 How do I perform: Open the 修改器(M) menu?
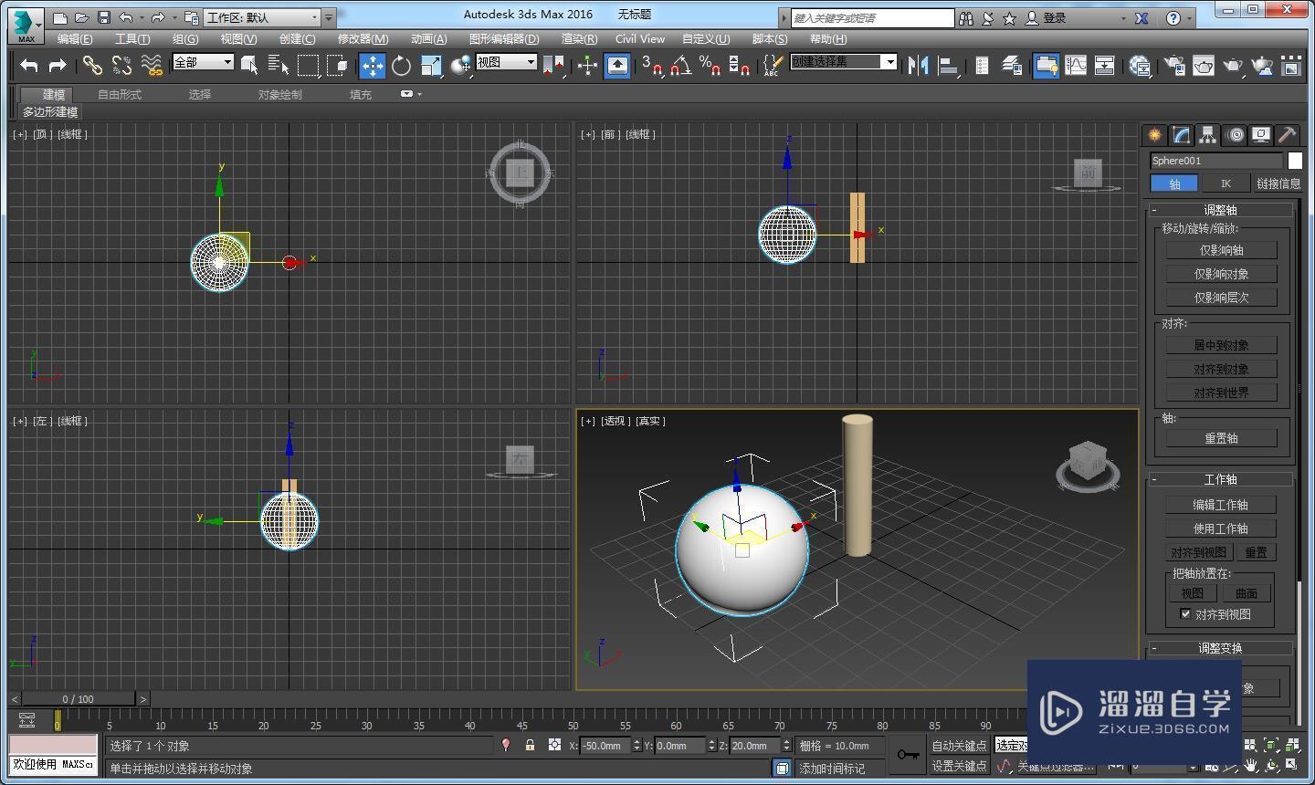(x=363, y=39)
